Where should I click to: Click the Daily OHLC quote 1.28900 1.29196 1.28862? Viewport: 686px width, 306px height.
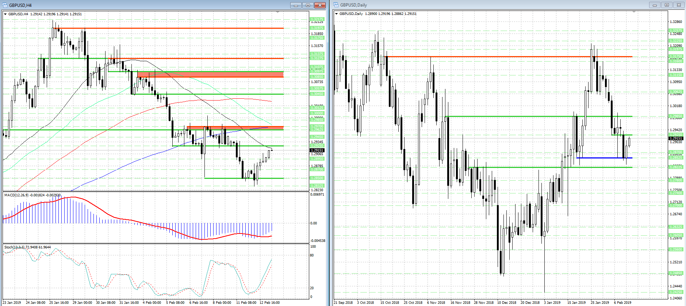384,14
